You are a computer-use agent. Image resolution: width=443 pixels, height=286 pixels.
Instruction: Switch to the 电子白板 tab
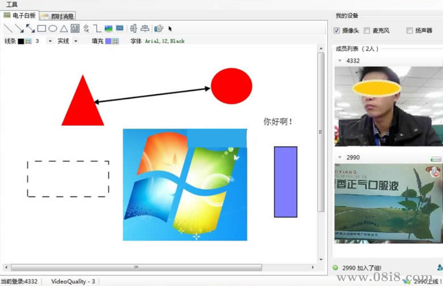(x=20, y=15)
